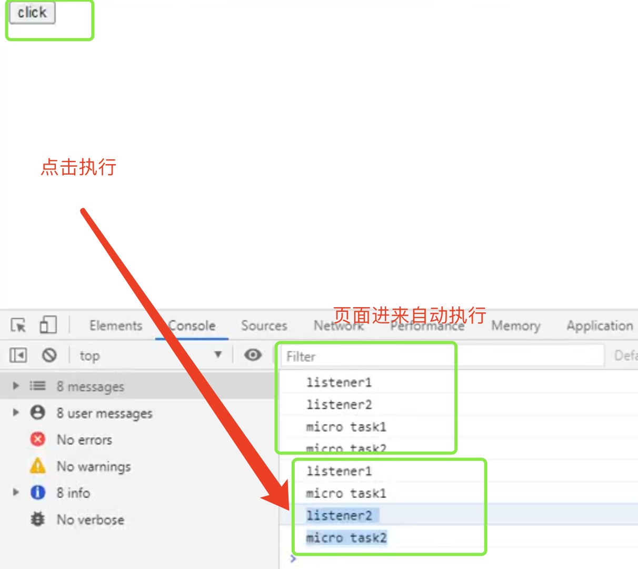This screenshot has width=638, height=569.
Task: Focus the console Filter input field
Action: tap(442, 357)
